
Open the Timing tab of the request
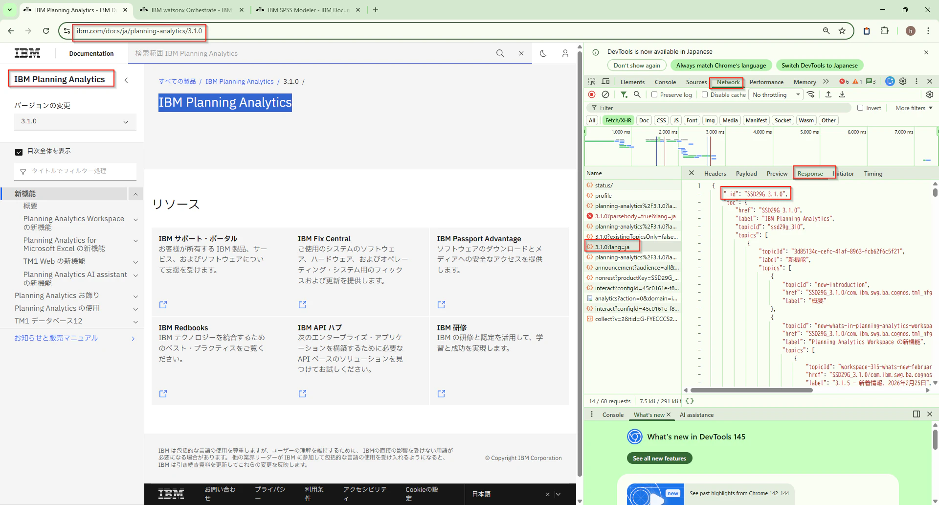(x=873, y=174)
